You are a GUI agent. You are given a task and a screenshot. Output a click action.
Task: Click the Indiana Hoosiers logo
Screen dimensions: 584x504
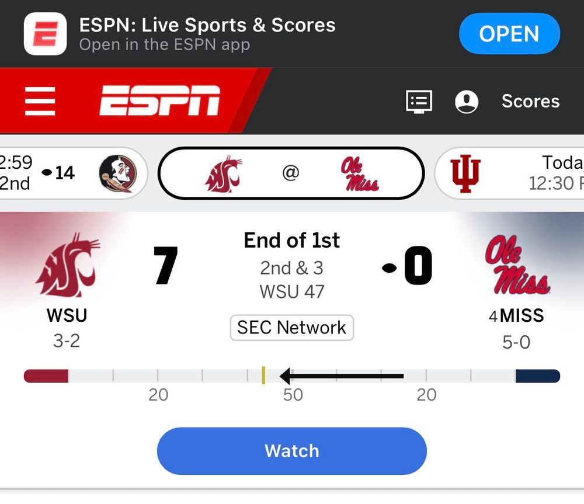[465, 173]
